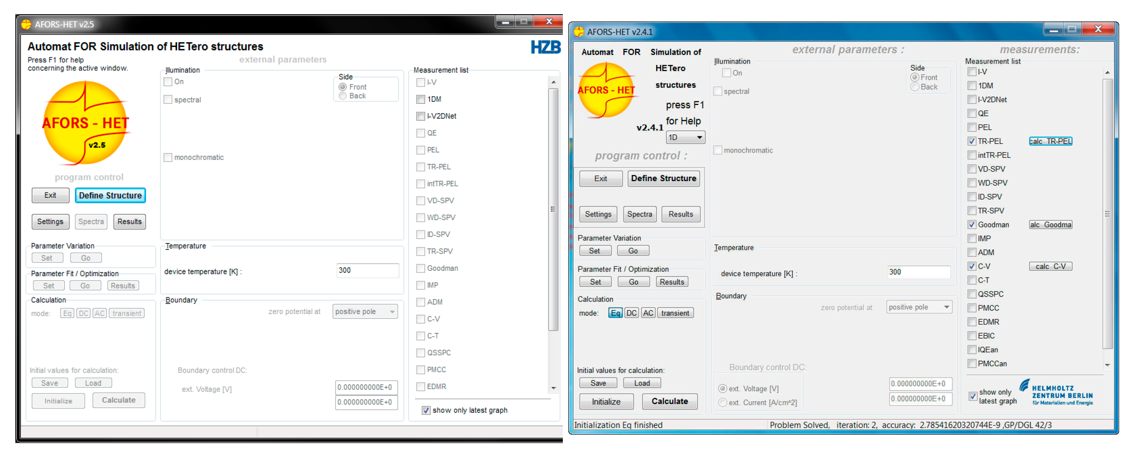
Task: Switch to DC calculation mode in v2.4.1
Action: tap(631, 313)
